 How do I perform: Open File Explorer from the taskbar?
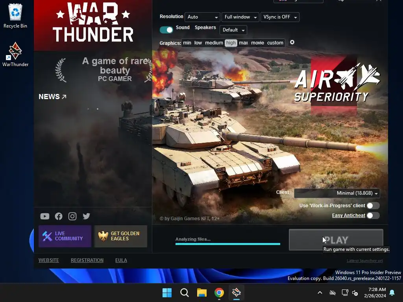pos(202,293)
